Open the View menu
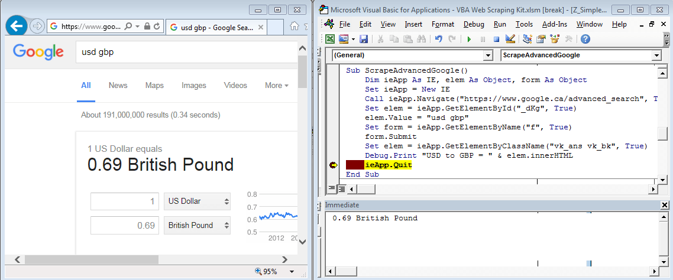The image size is (673, 280). pyautogui.click(x=388, y=24)
